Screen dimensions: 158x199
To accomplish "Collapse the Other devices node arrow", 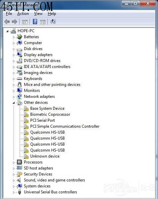I will 14,103.
